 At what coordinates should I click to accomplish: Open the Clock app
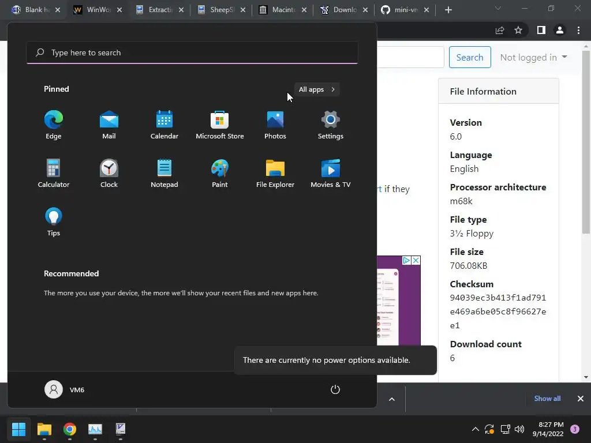pyautogui.click(x=109, y=173)
